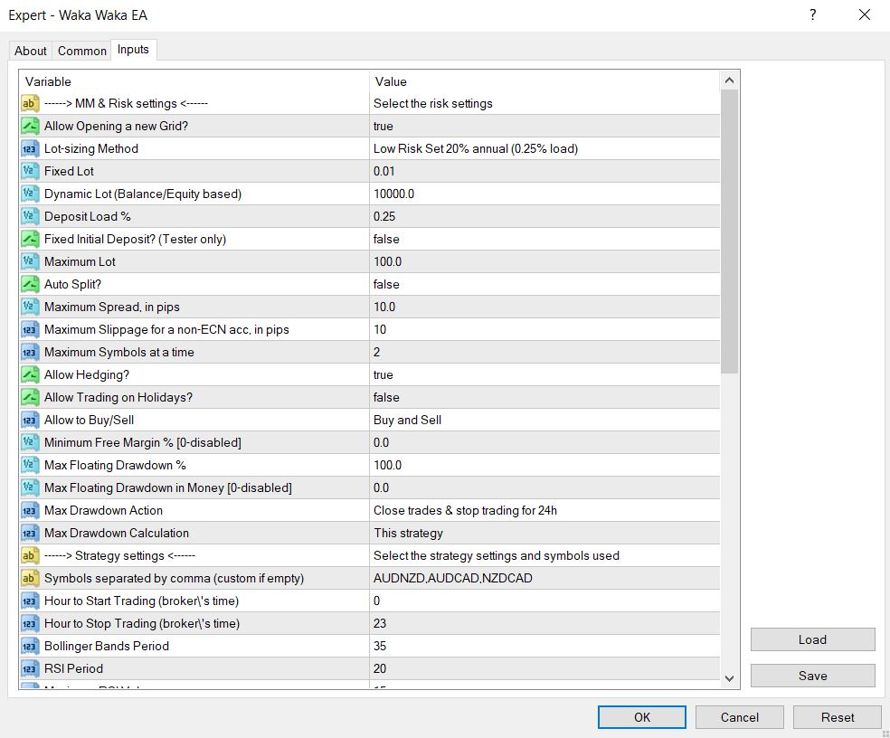Image resolution: width=890 pixels, height=738 pixels.
Task: Open the Allow to Buy/Sell value dropdown
Action: (544, 420)
